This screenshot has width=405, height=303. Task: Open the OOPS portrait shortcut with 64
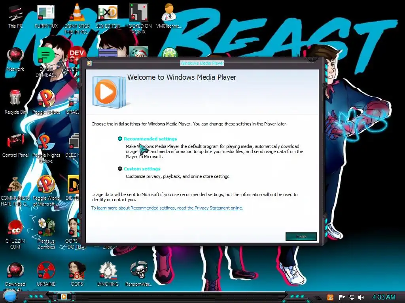(x=77, y=275)
